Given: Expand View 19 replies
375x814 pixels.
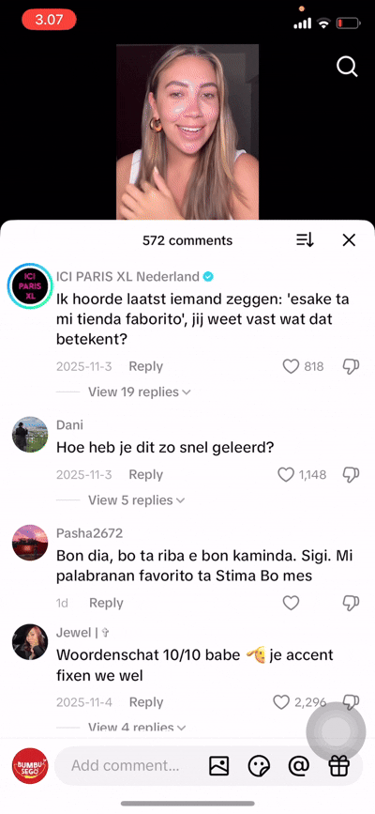Looking at the screenshot, I should (x=139, y=392).
